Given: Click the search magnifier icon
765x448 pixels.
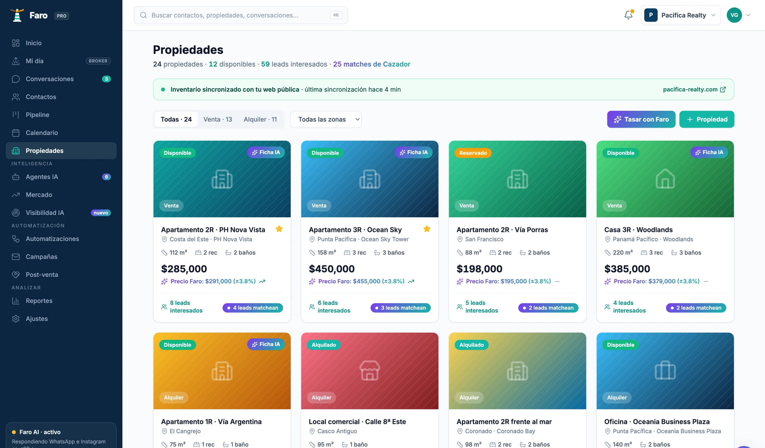Looking at the screenshot, I should 143,15.
